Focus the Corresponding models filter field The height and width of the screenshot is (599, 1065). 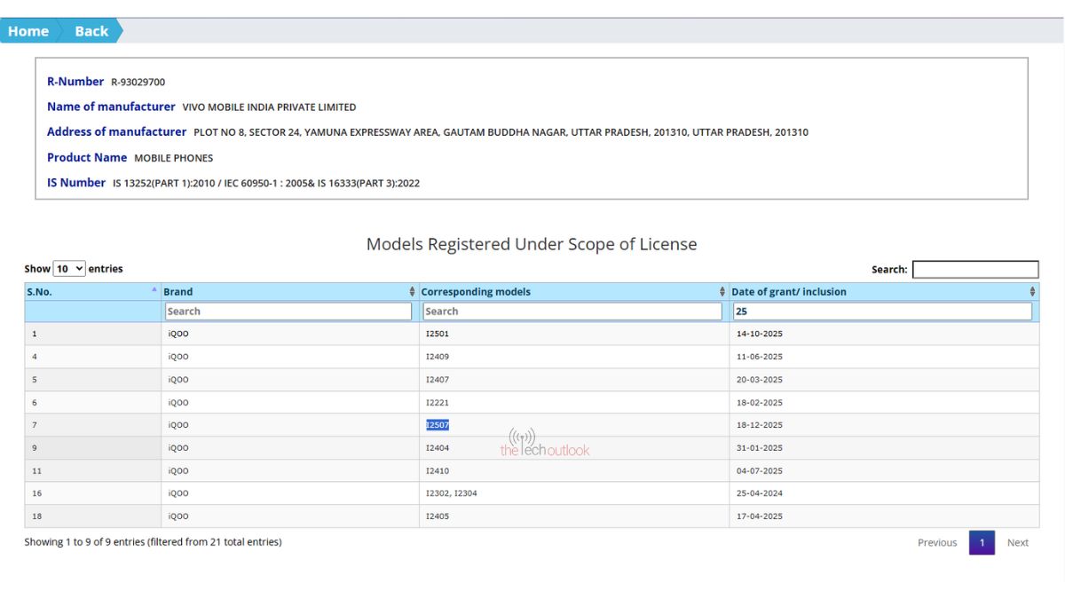(572, 311)
